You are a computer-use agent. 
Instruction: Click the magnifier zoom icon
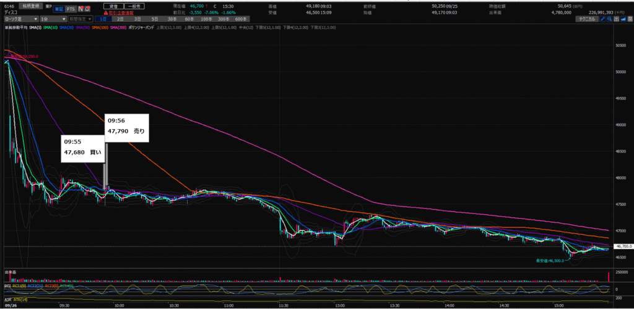tap(610, 19)
